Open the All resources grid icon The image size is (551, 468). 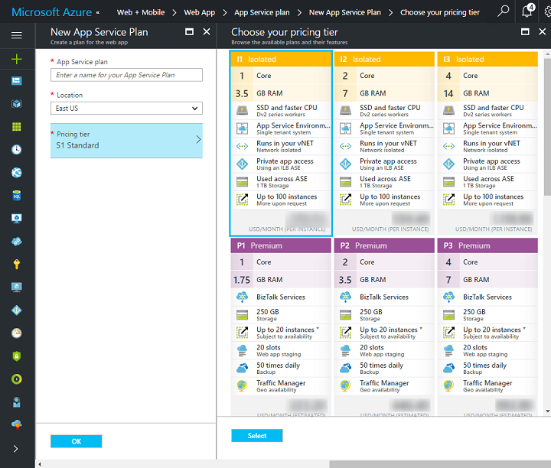tap(17, 127)
